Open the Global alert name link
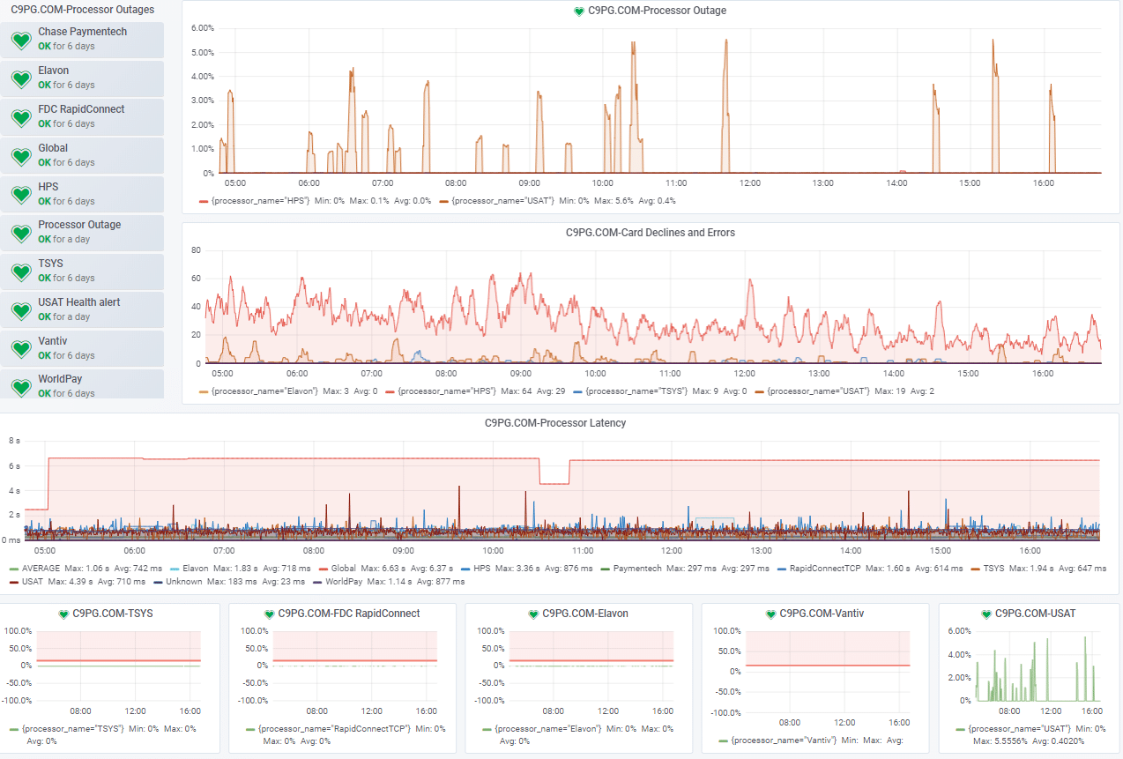Screen dimensions: 1123x759 pos(53,148)
